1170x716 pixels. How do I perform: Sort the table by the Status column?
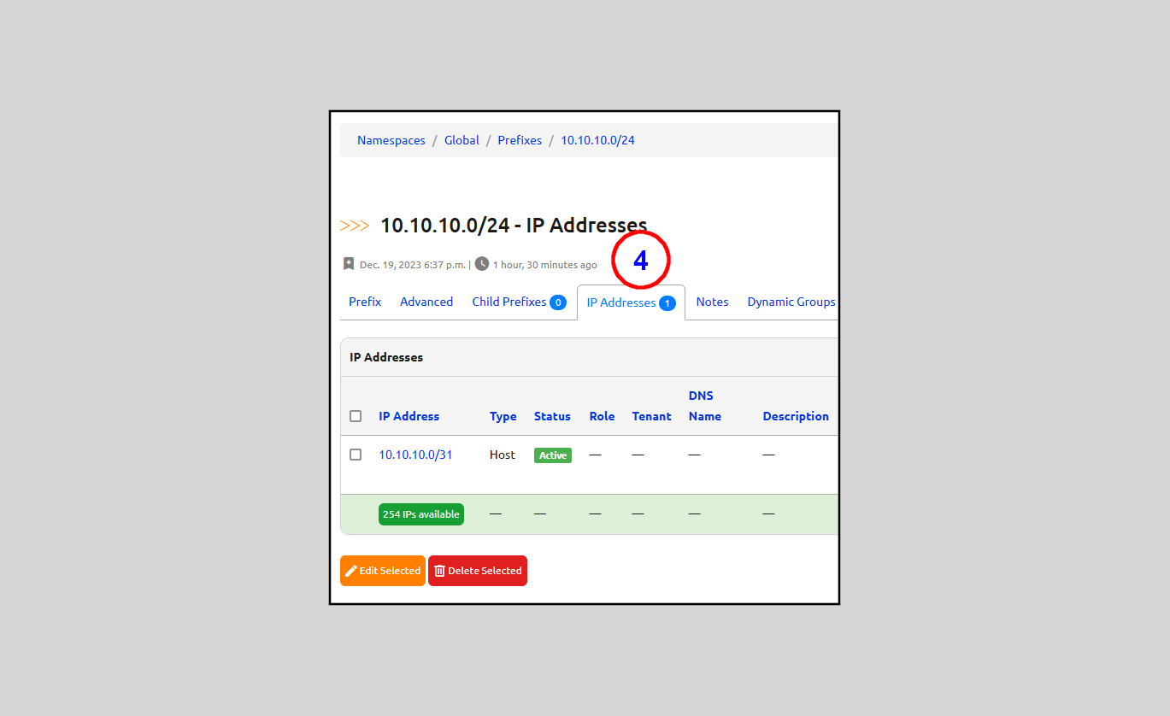pyautogui.click(x=552, y=416)
